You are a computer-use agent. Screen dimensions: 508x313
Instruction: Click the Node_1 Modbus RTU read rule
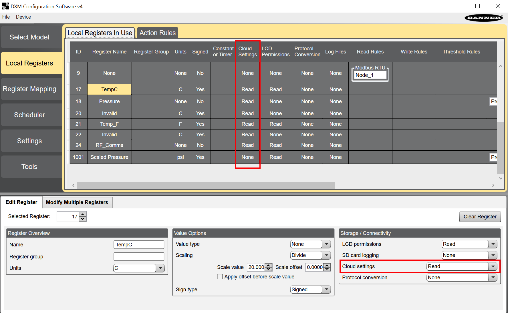tap(370, 75)
